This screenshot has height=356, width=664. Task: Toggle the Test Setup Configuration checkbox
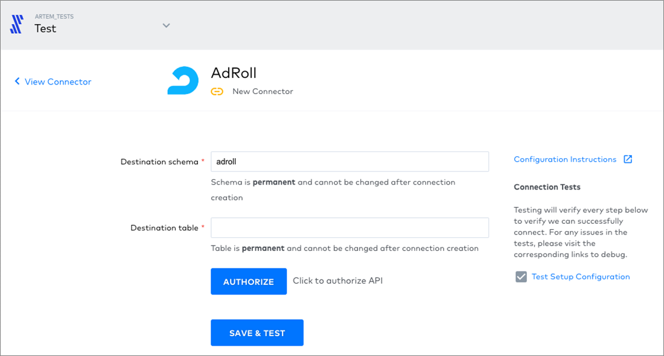pos(521,277)
